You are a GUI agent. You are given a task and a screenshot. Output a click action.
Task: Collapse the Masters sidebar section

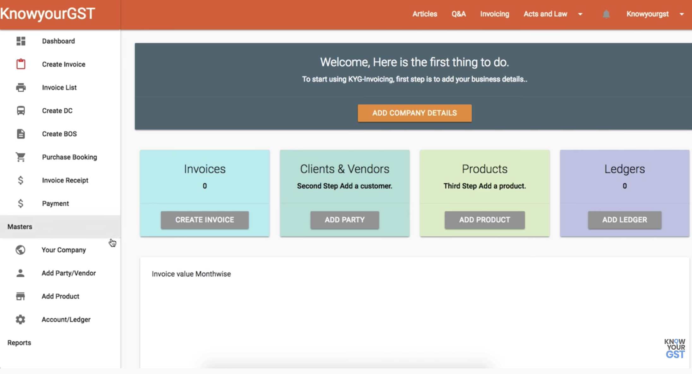pyautogui.click(x=20, y=227)
